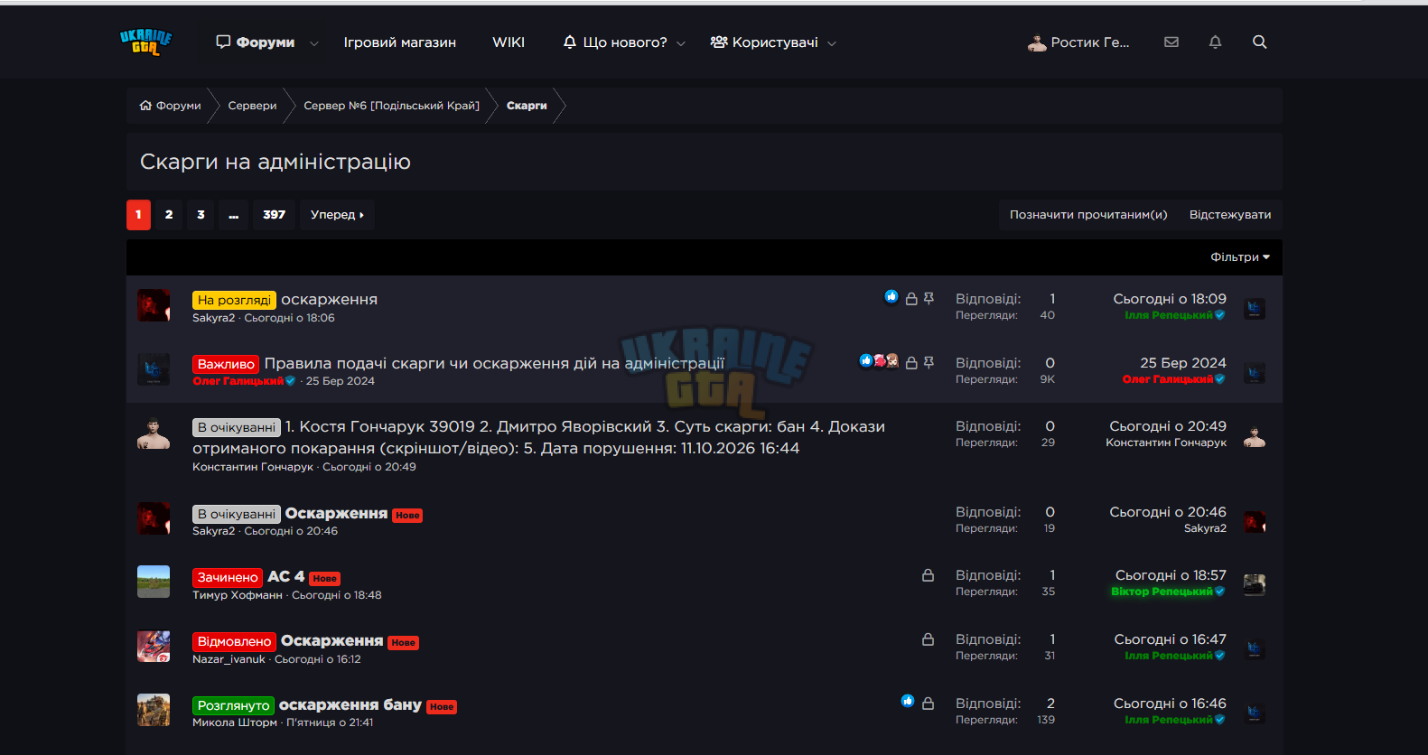Click the like reaction icon on 'На розгляді оскарження' thread

[x=891, y=297]
